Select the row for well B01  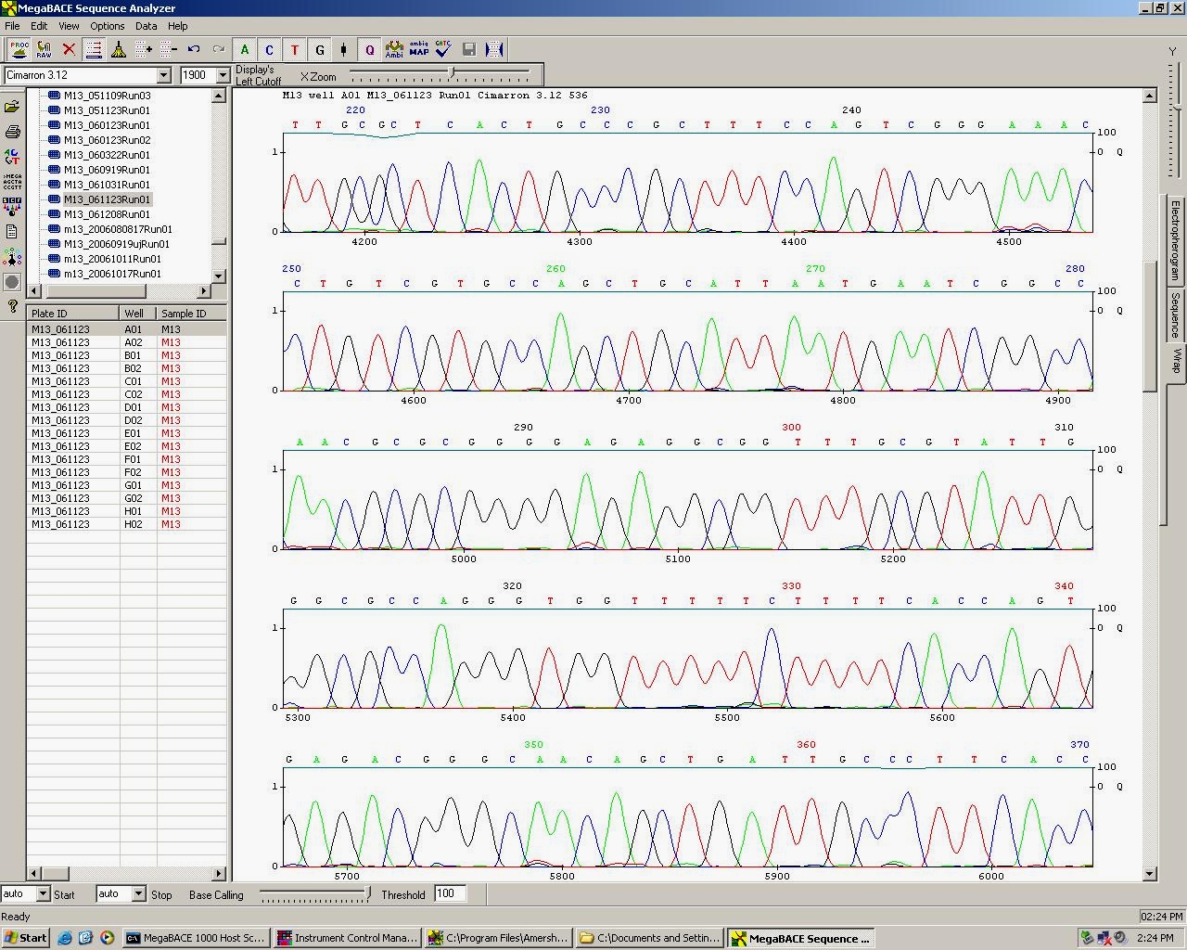coord(126,355)
